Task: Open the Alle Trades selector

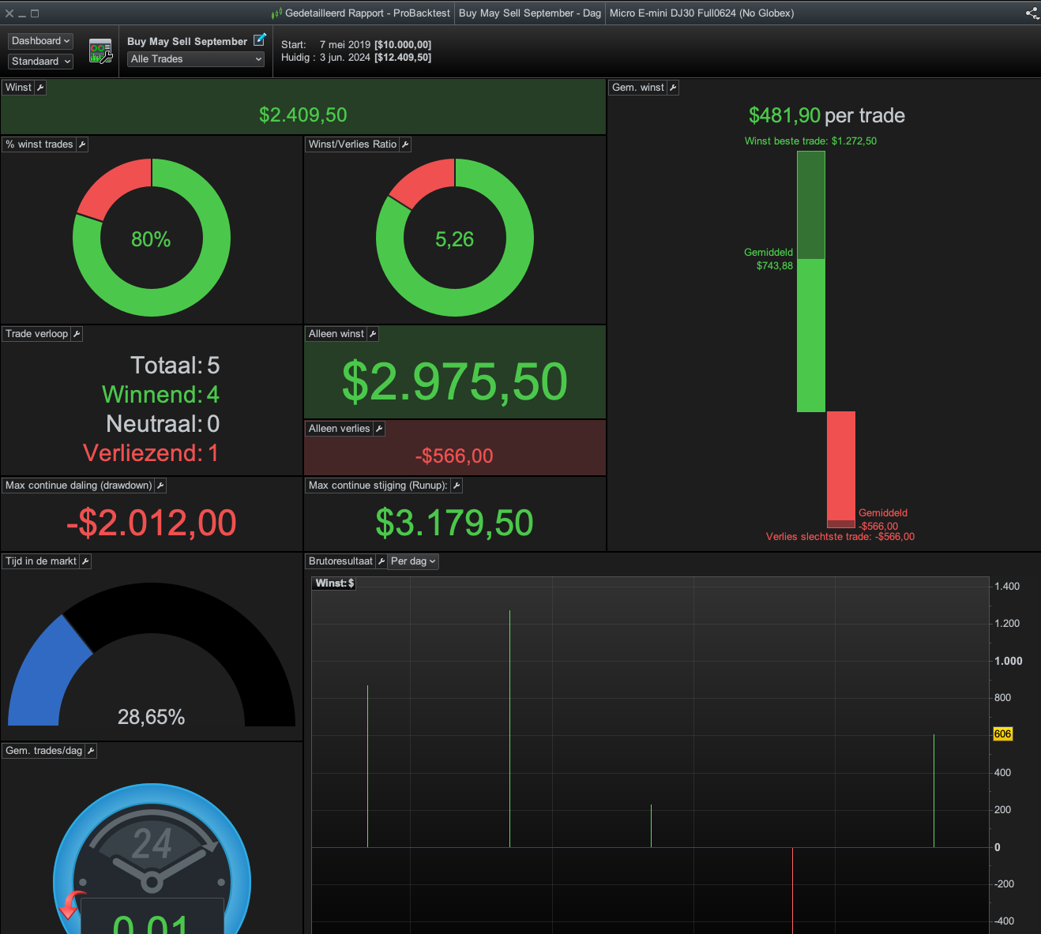Action: (196, 59)
